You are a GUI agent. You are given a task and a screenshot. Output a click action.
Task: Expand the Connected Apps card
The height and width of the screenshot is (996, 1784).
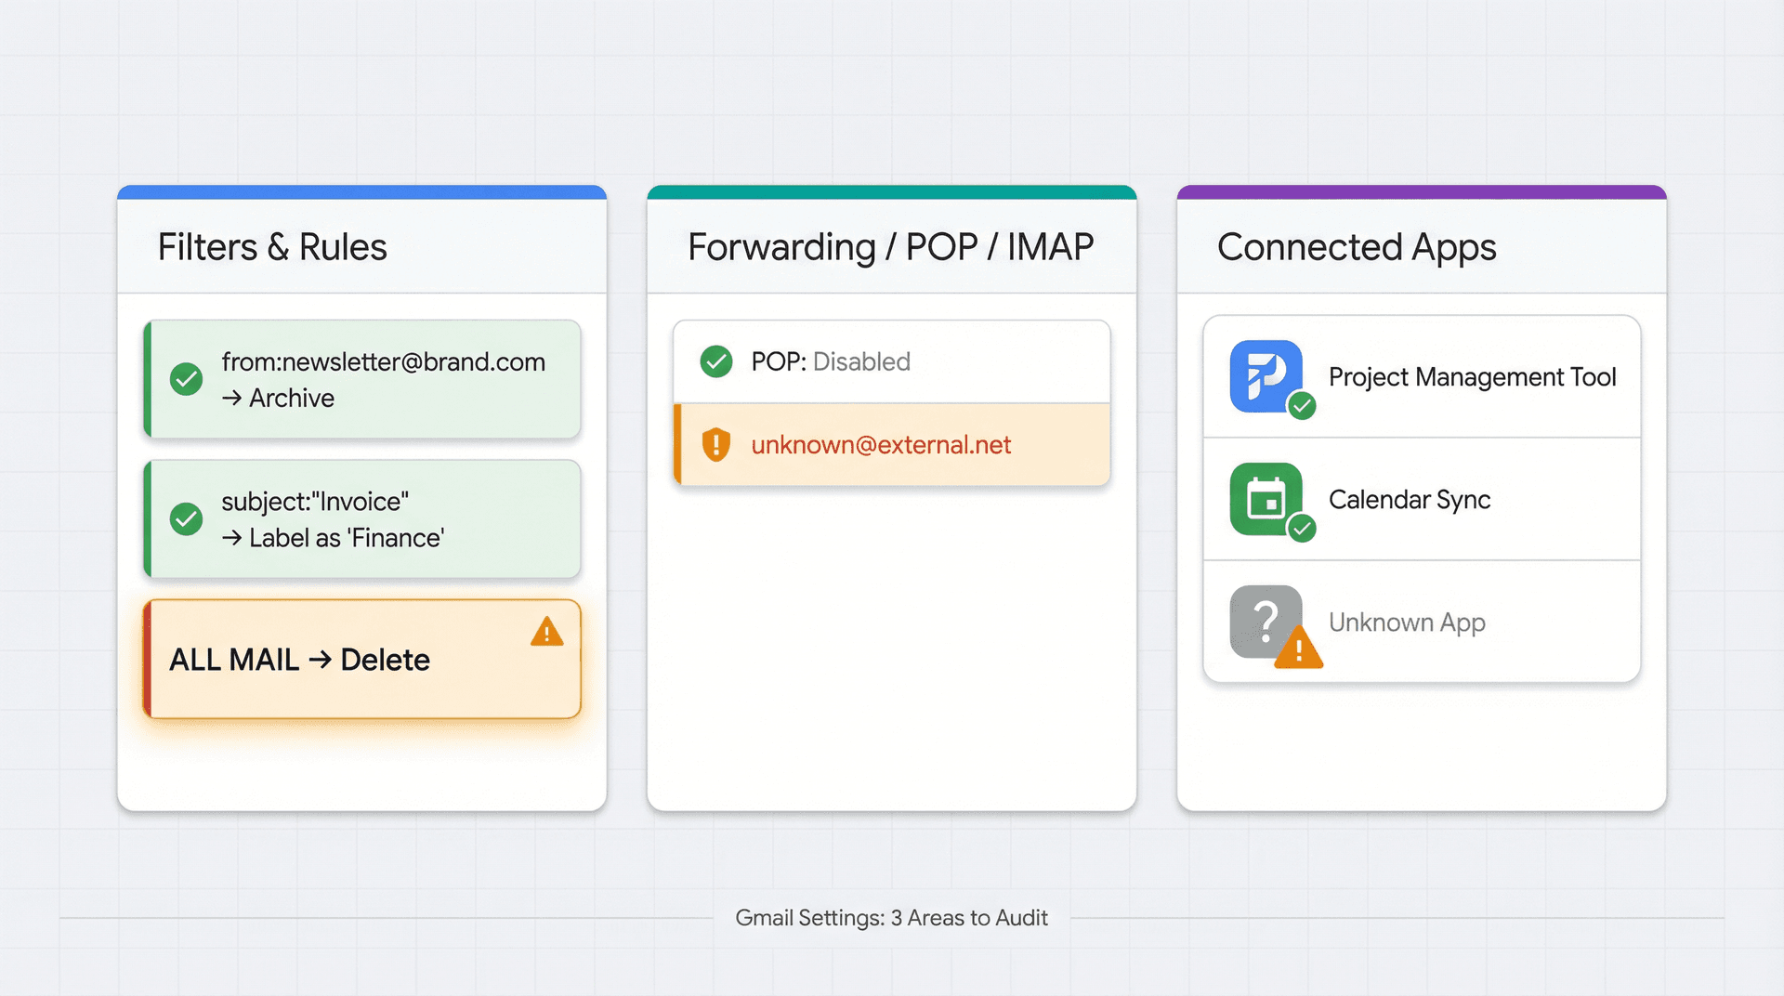pos(1358,246)
